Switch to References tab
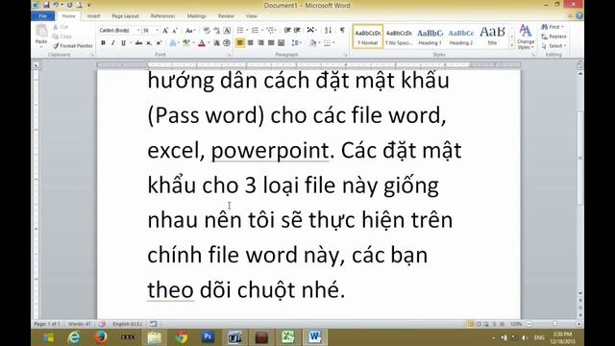 [x=162, y=16]
